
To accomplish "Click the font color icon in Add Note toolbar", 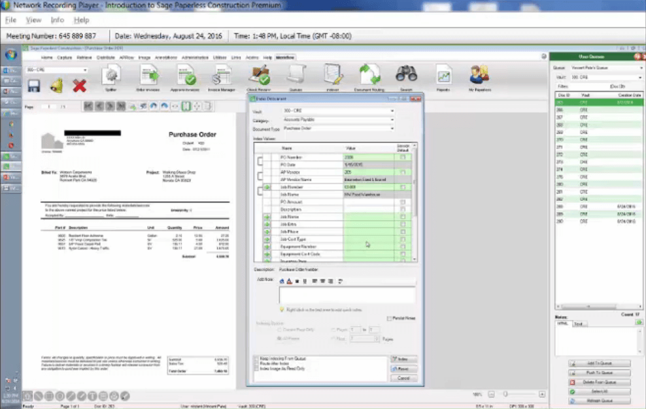I will tap(289, 282).
